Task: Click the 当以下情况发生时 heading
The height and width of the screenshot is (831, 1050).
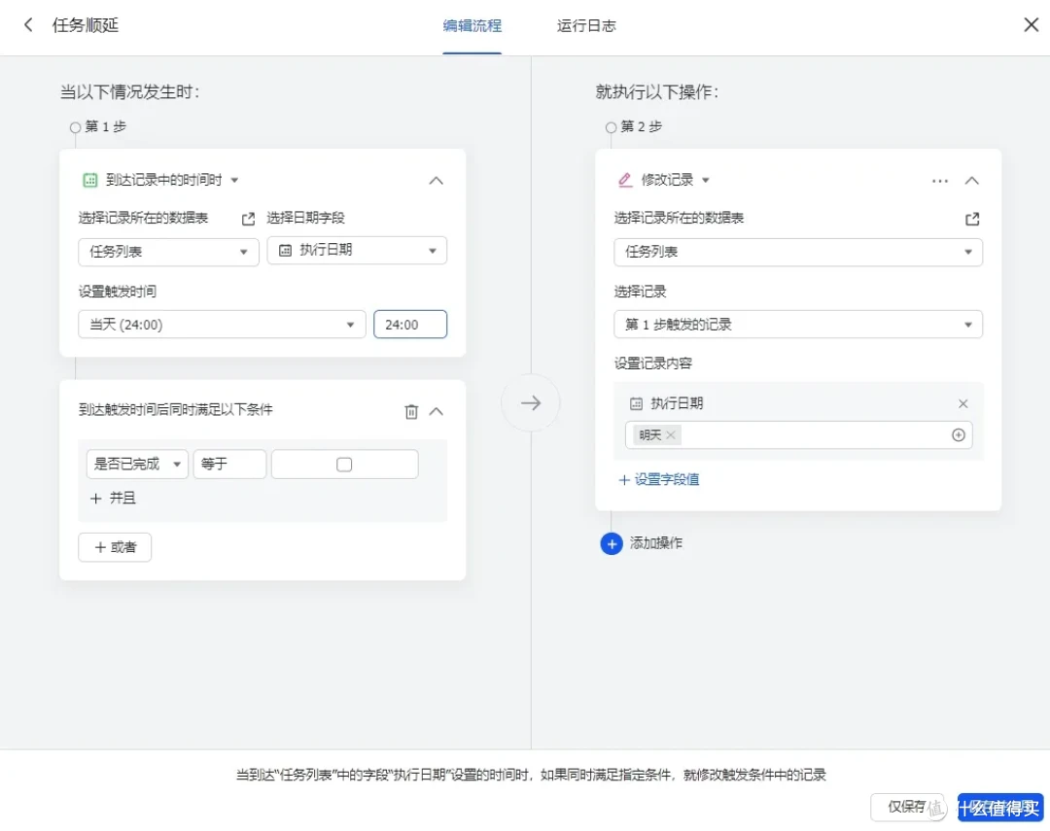Action: [x=129, y=91]
